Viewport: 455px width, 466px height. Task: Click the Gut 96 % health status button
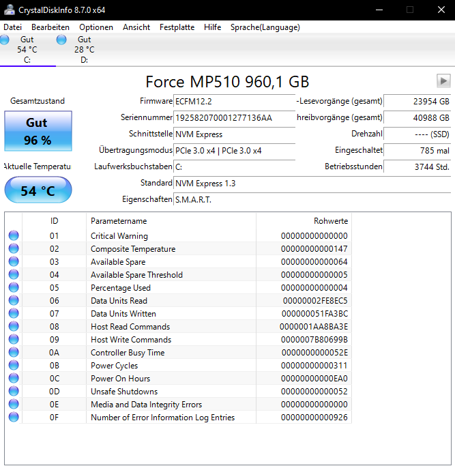click(x=38, y=131)
